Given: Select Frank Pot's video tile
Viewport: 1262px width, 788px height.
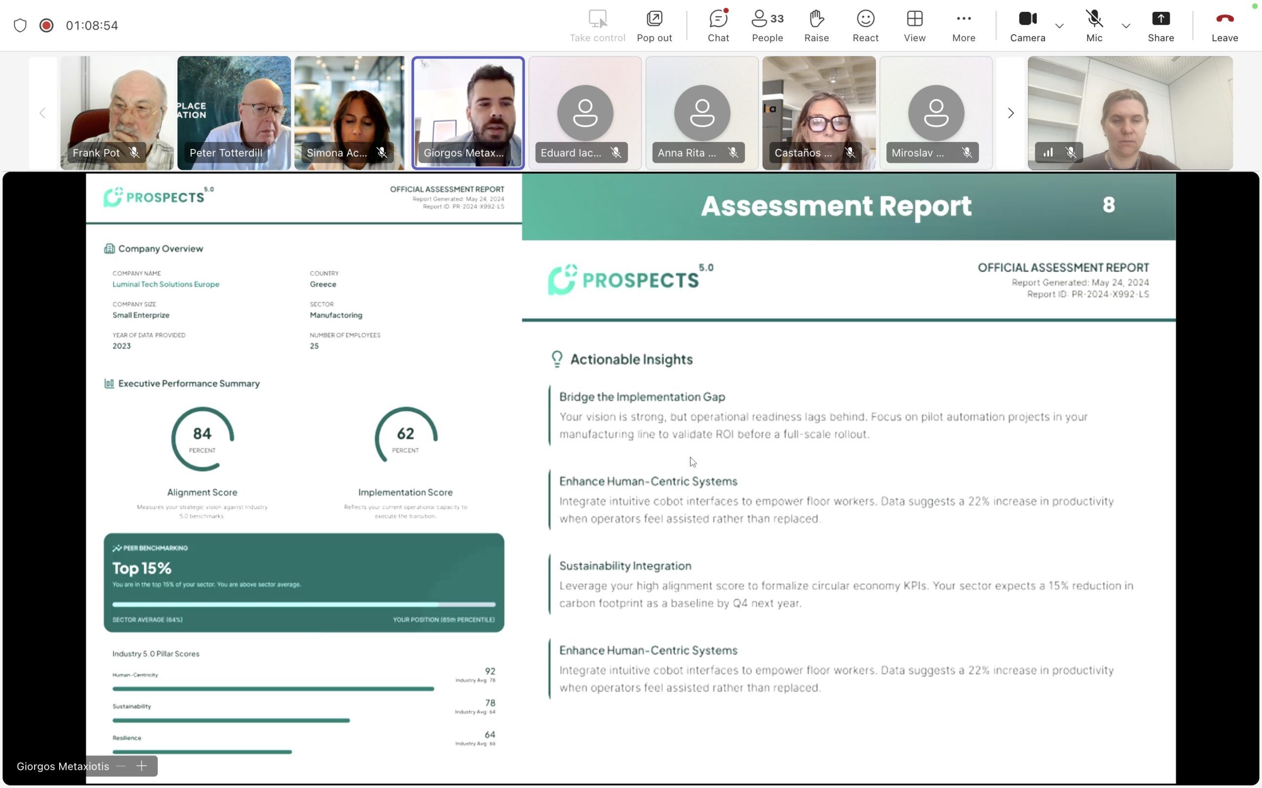Looking at the screenshot, I should click(117, 113).
